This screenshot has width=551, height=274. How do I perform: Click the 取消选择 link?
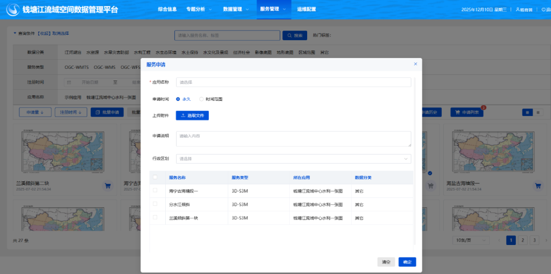point(61,33)
